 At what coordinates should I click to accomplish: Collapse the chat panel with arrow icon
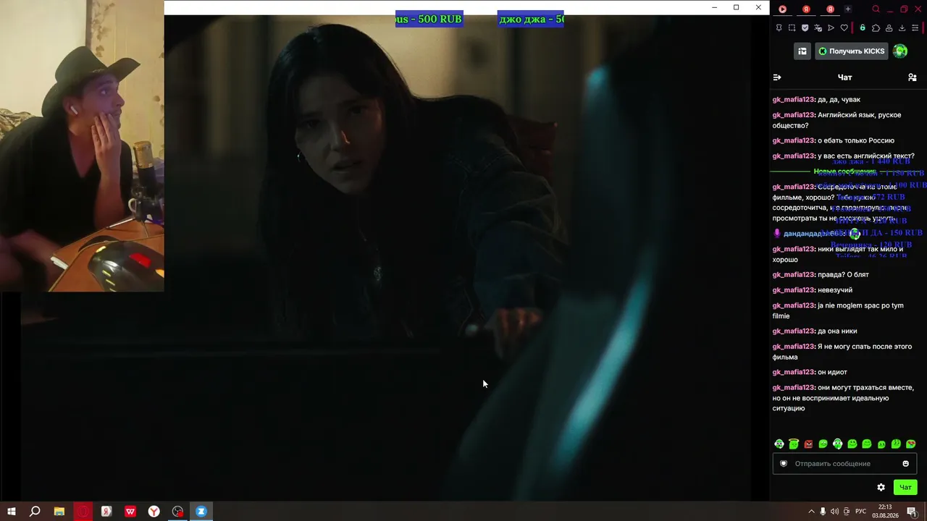click(x=777, y=77)
